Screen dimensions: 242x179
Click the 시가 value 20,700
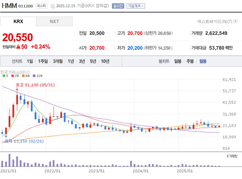click(x=97, y=48)
